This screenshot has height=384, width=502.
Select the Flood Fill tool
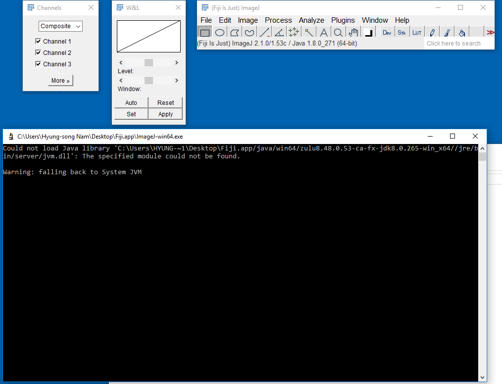coord(462,32)
